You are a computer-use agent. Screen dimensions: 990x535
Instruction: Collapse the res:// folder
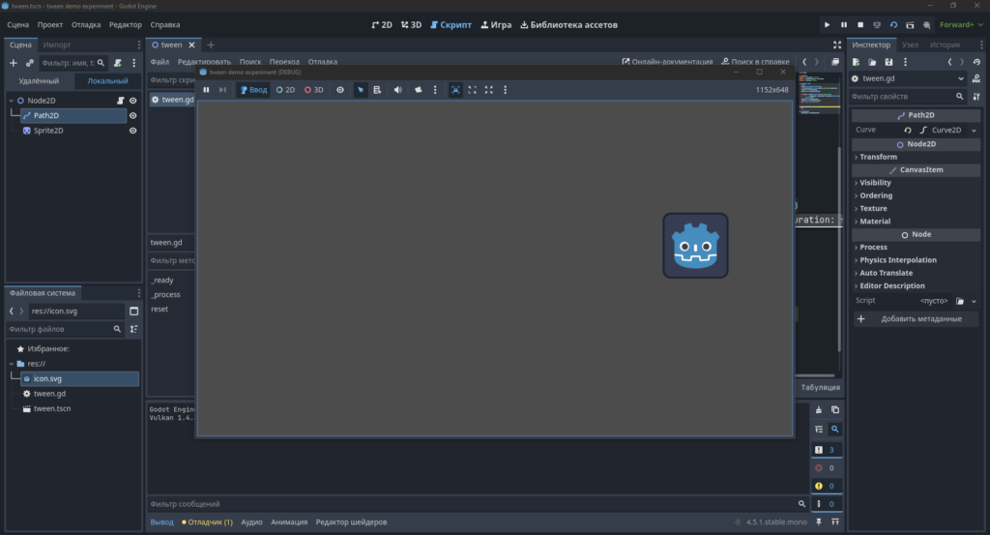(12, 364)
